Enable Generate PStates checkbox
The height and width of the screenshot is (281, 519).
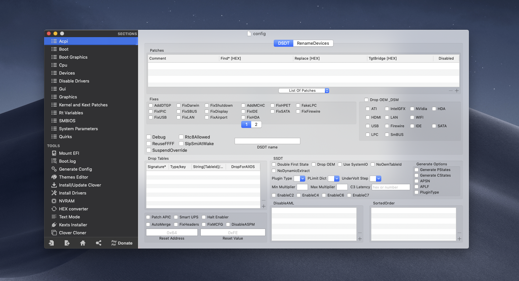[x=416, y=170]
